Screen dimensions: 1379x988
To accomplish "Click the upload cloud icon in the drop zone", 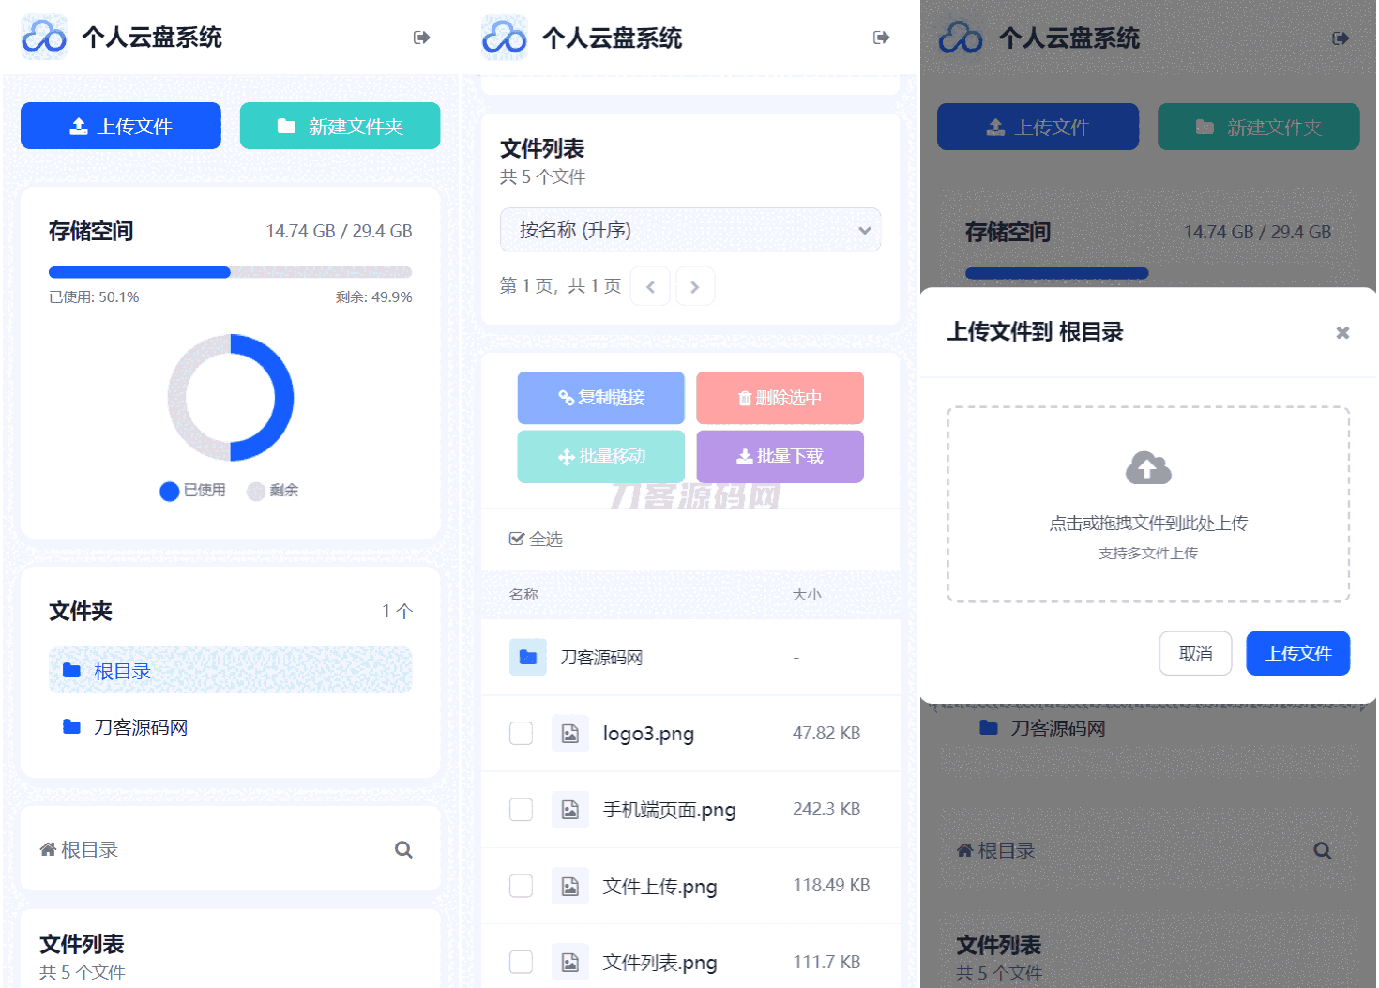I will coord(1147,467).
